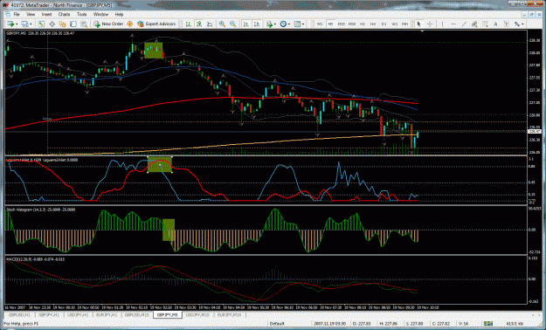Select the horizontal line tool
This screenshot has width=546, height=330.
[453, 24]
